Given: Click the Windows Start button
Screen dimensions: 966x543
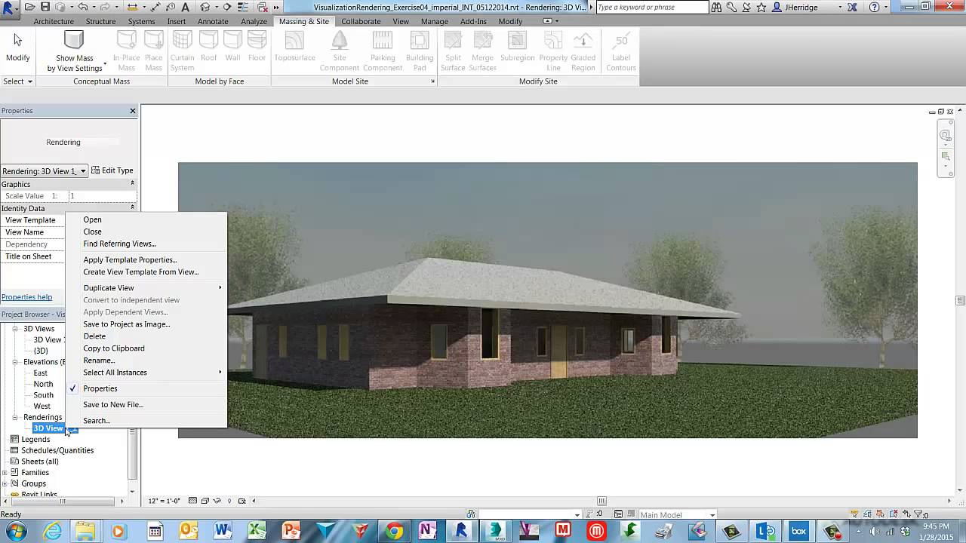Looking at the screenshot, I should click(x=16, y=531).
